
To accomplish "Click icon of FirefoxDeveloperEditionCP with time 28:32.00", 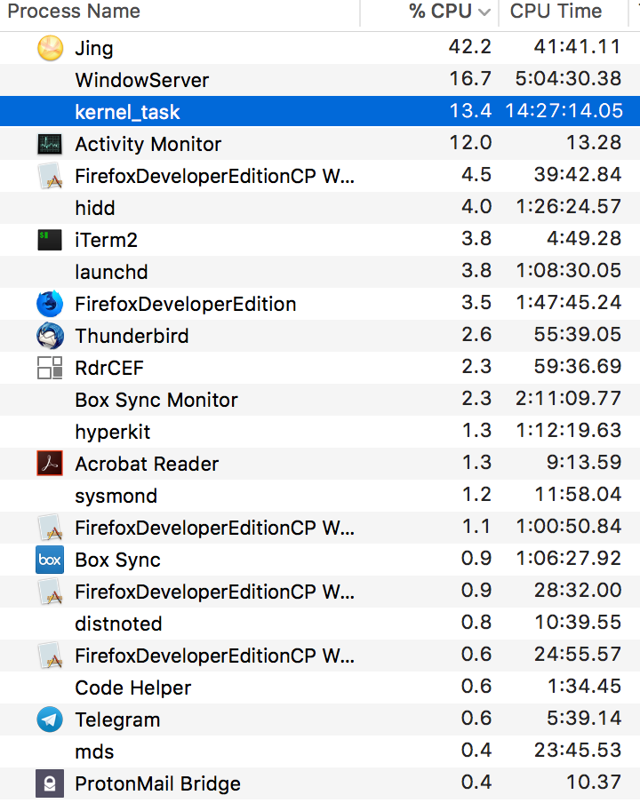I will coord(51,592).
